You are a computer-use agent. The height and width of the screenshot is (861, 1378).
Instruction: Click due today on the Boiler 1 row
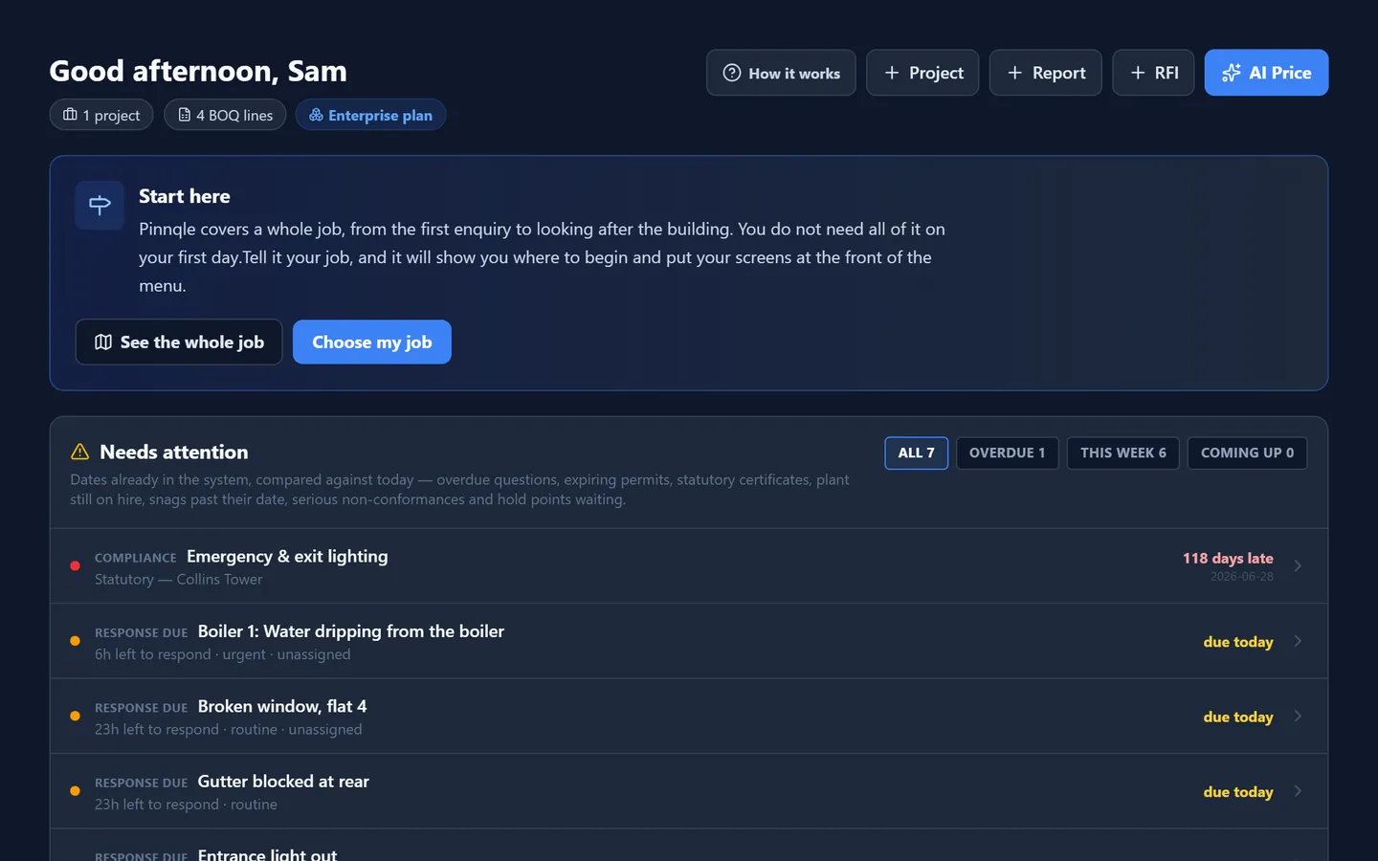[x=1238, y=642]
